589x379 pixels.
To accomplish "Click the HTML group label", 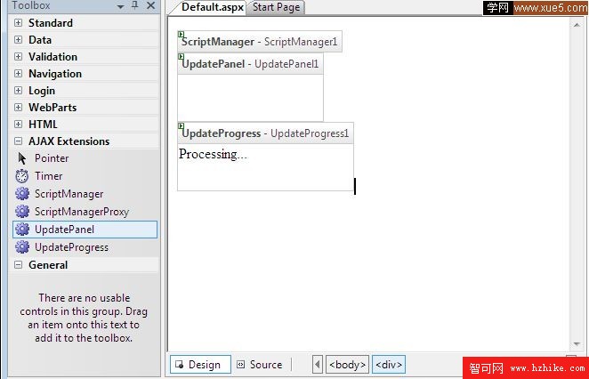I will pyautogui.click(x=43, y=124).
